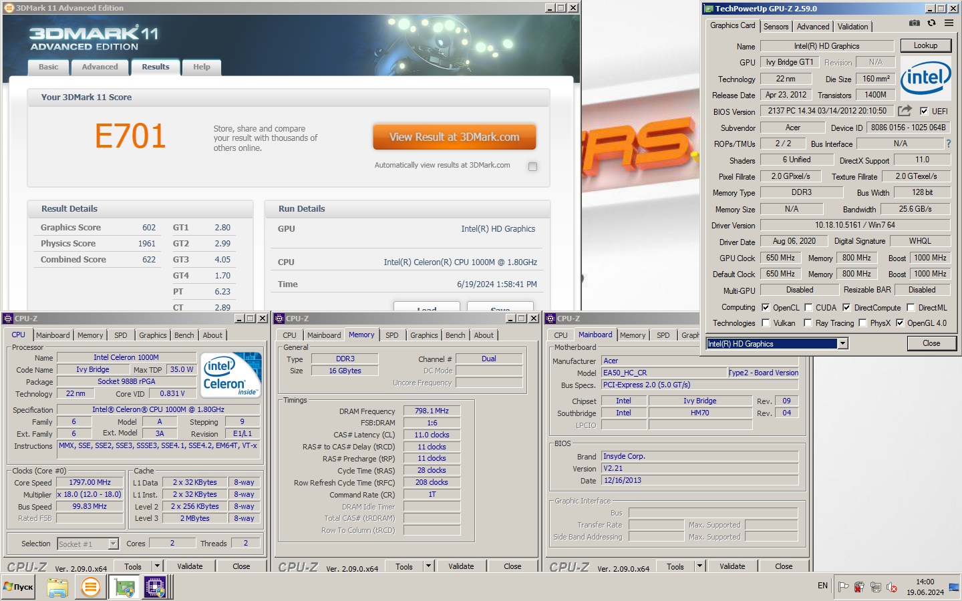Click the Lookup button in GPU-Z
The height and width of the screenshot is (601, 962).
[x=925, y=45]
